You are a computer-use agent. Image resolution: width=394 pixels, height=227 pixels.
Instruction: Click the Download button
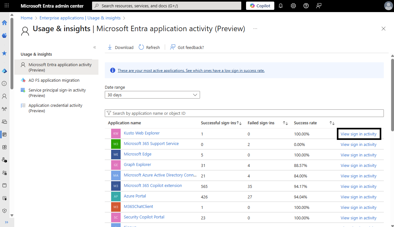[x=121, y=47]
